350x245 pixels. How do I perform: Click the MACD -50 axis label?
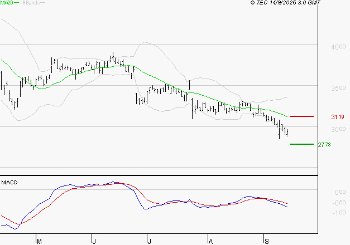pyautogui.click(x=338, y=203)
